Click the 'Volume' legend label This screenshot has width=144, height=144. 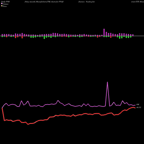[5, 4]
